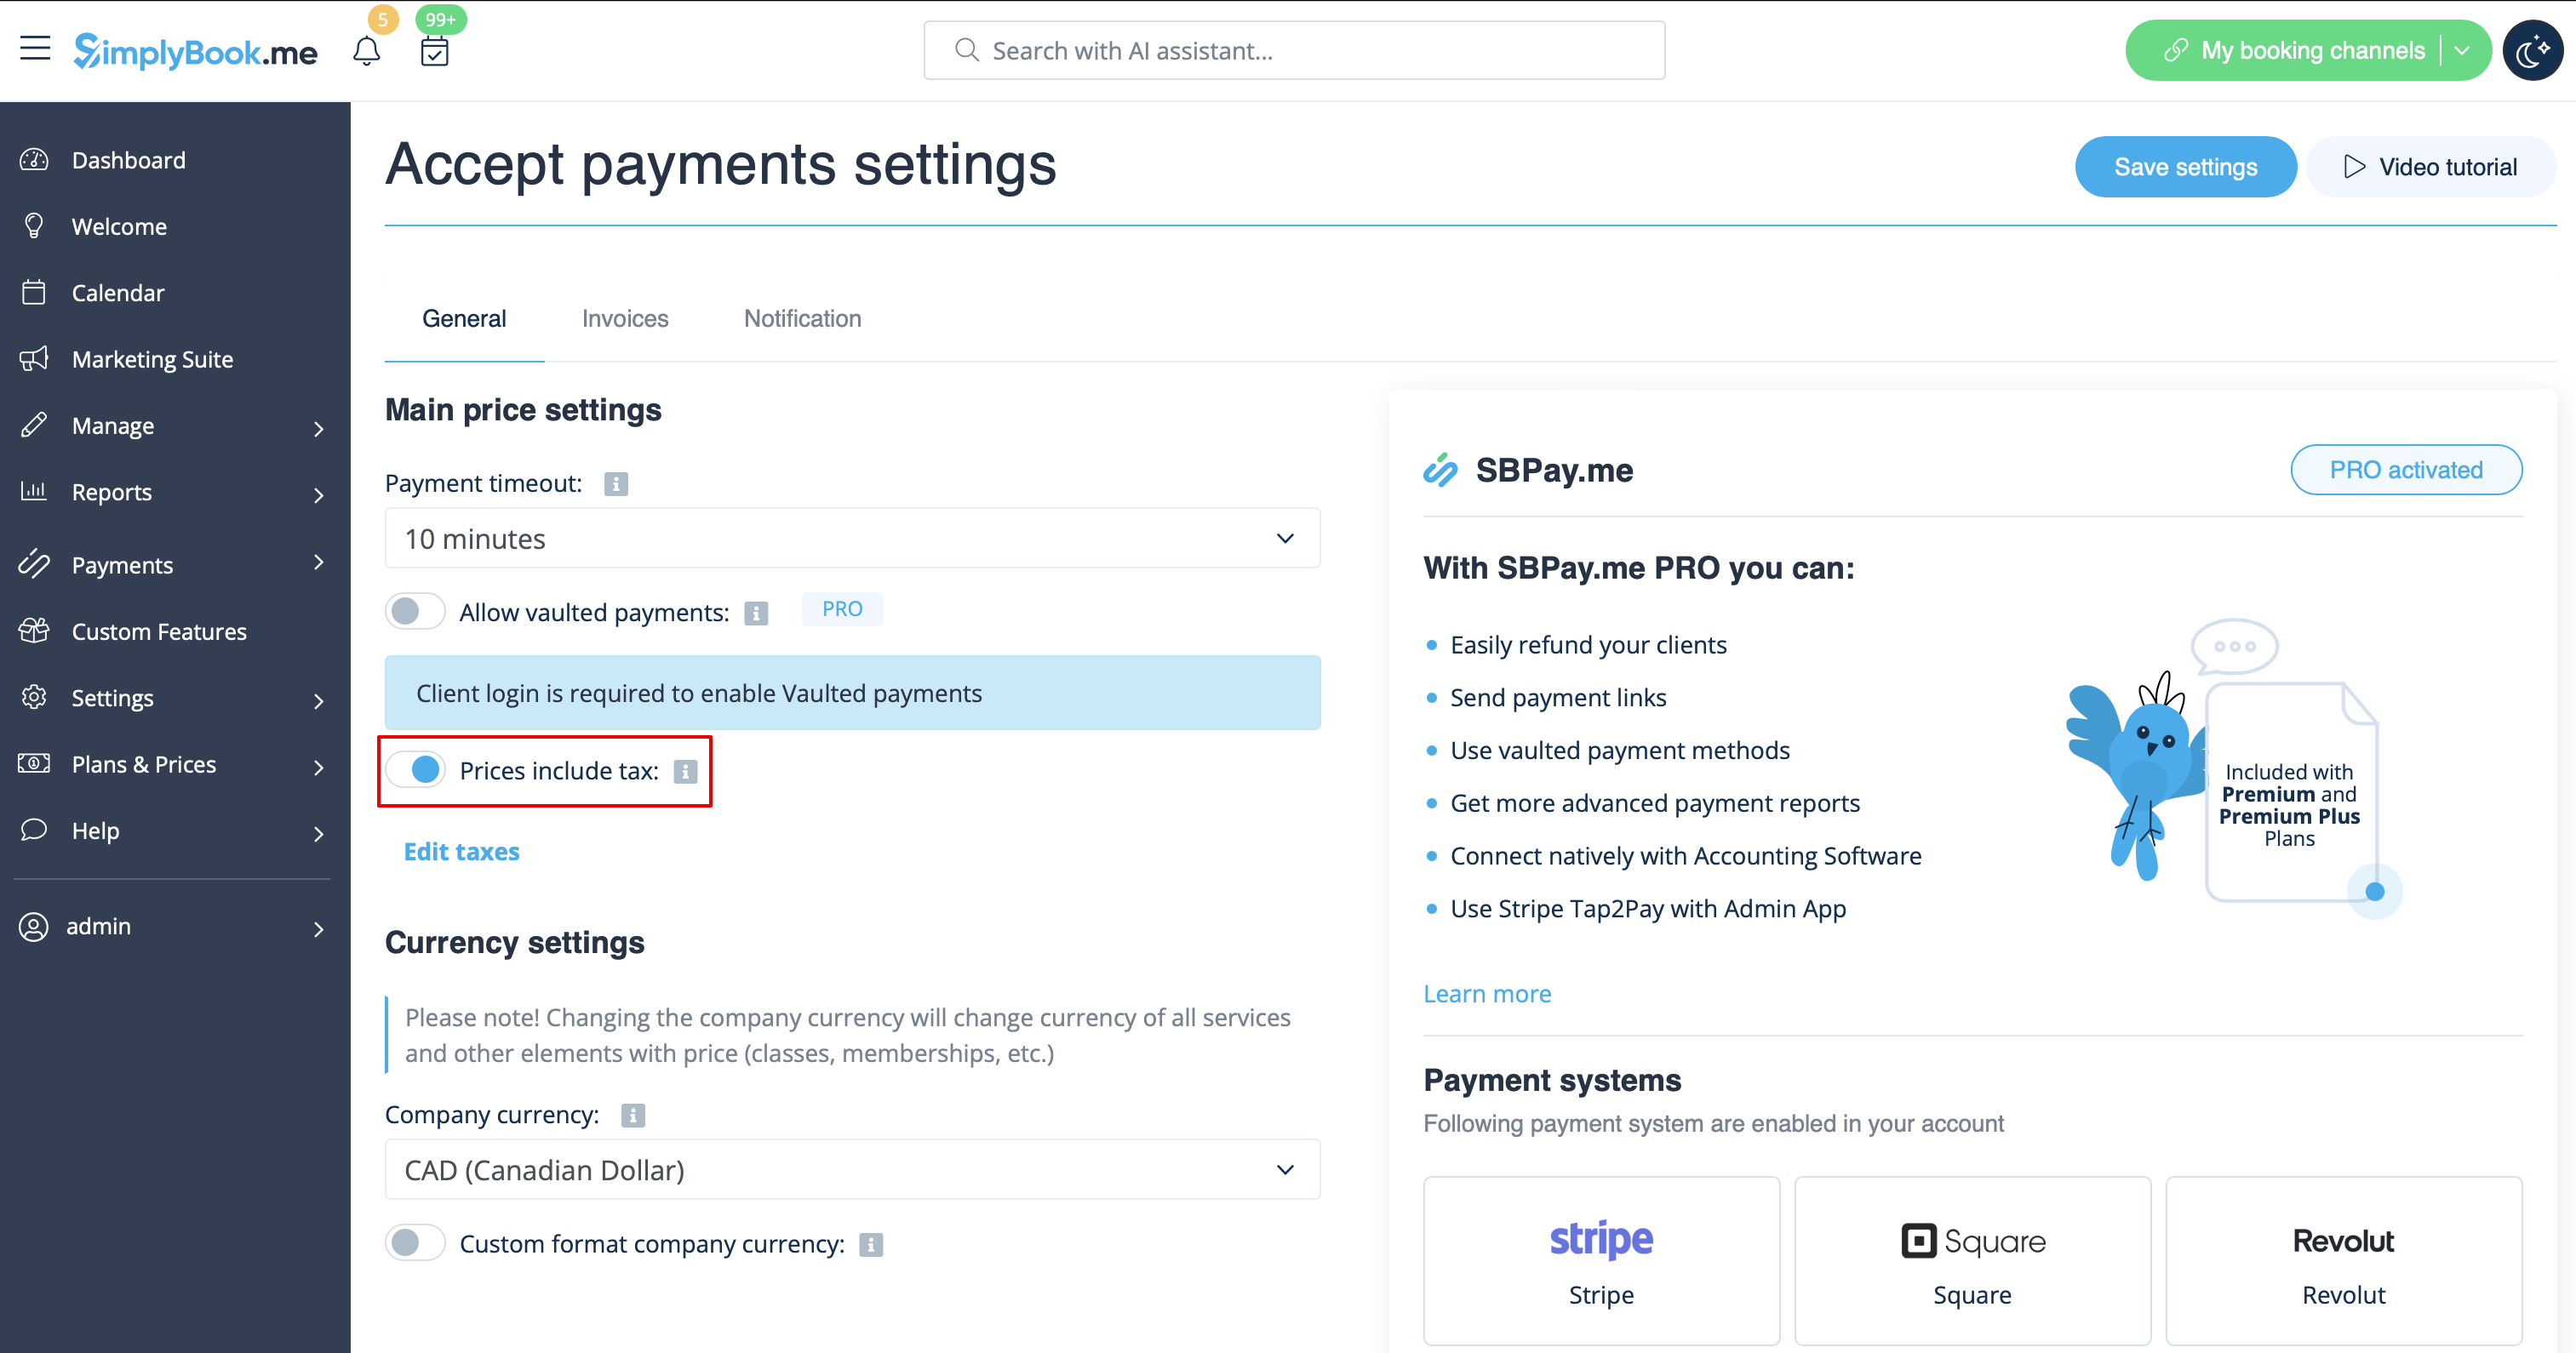Toggle Prices include tax switch

[415, 769]
